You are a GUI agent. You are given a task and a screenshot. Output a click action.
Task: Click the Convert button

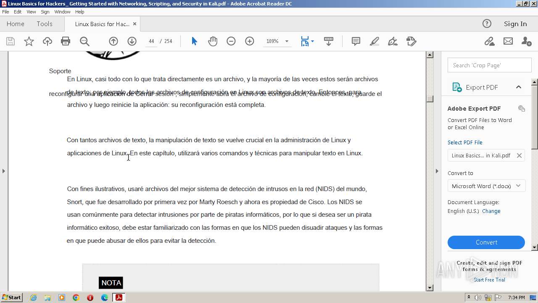pos(486,242)
